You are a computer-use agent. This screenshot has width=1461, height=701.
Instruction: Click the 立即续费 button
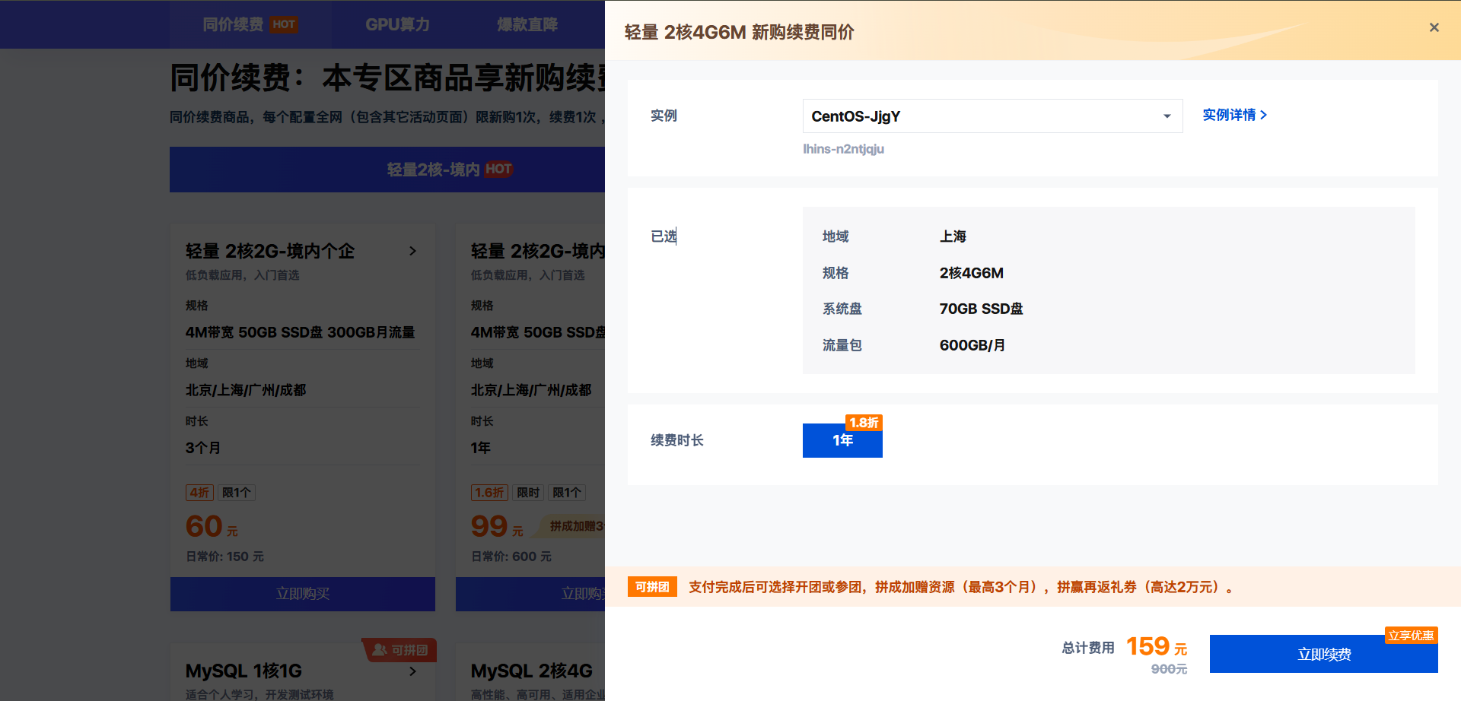[1323, 654]
